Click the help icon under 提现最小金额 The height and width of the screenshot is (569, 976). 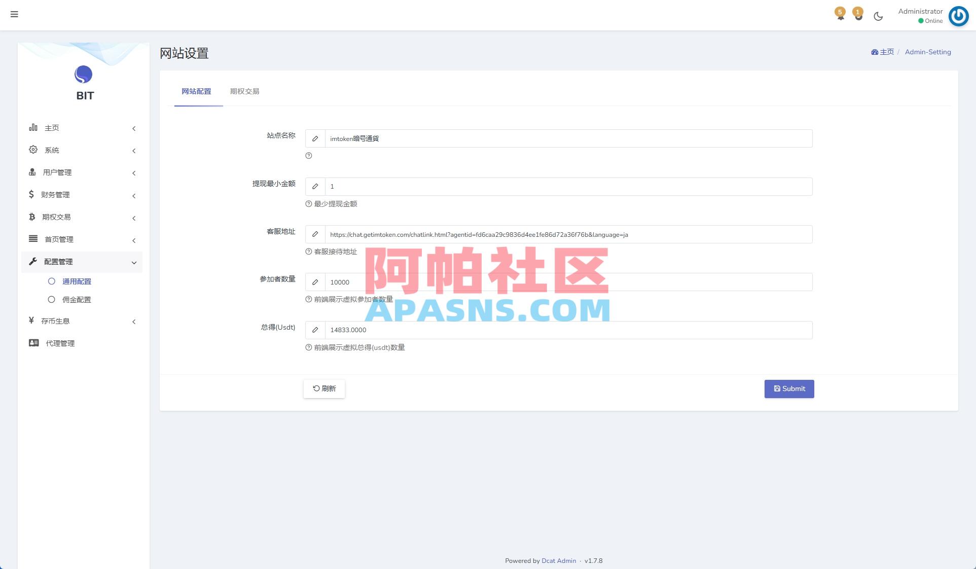point(308,204)
